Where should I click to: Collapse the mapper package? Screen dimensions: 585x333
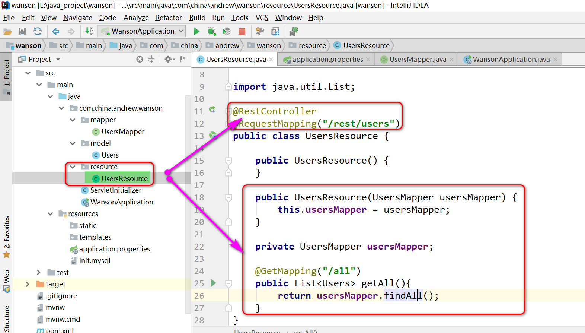click(x=73, y=120)
